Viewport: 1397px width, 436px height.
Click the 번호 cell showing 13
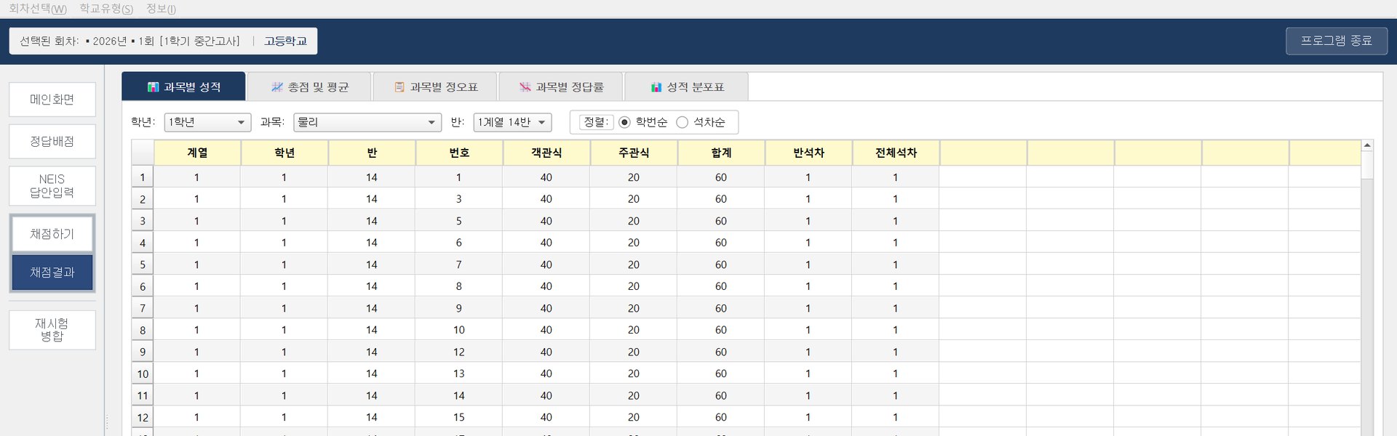(459, 374)
